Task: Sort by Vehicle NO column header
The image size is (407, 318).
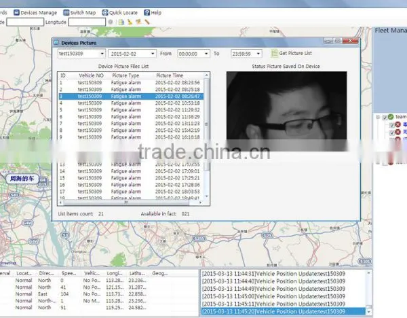Action: (91, 75)
